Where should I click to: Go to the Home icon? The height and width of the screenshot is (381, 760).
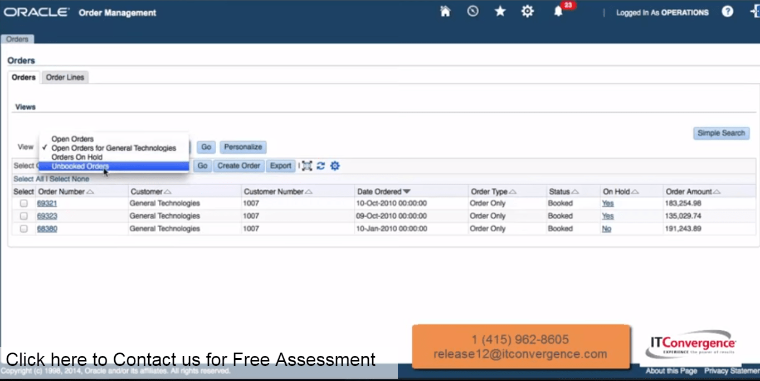[x=445, y=11]
